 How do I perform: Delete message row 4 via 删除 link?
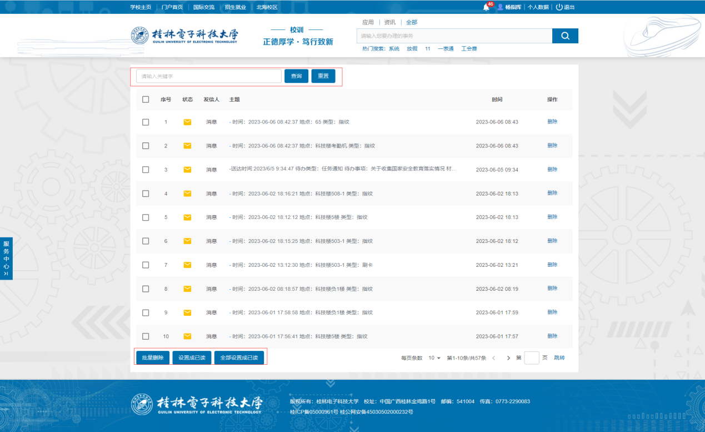coord(552,193)
